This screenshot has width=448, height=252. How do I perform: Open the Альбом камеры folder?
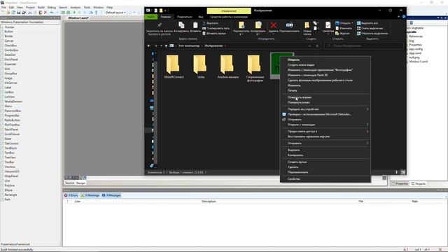click(x=227, y=66)
